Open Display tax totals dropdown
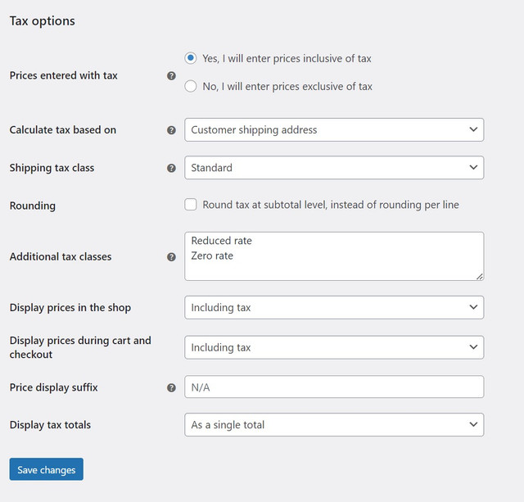 coord(334,425)
